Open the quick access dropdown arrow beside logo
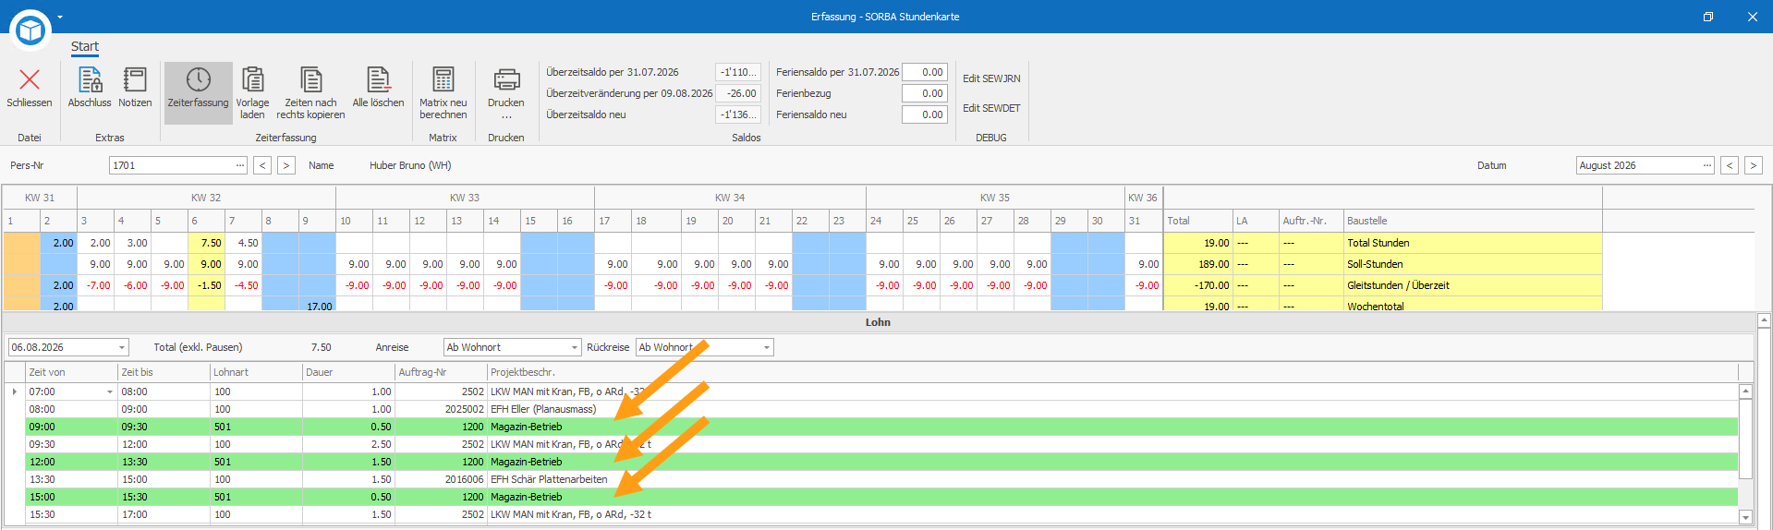The width and height of the screenshot is (1773, 530). pyautogui.click(x=60, y=17)
